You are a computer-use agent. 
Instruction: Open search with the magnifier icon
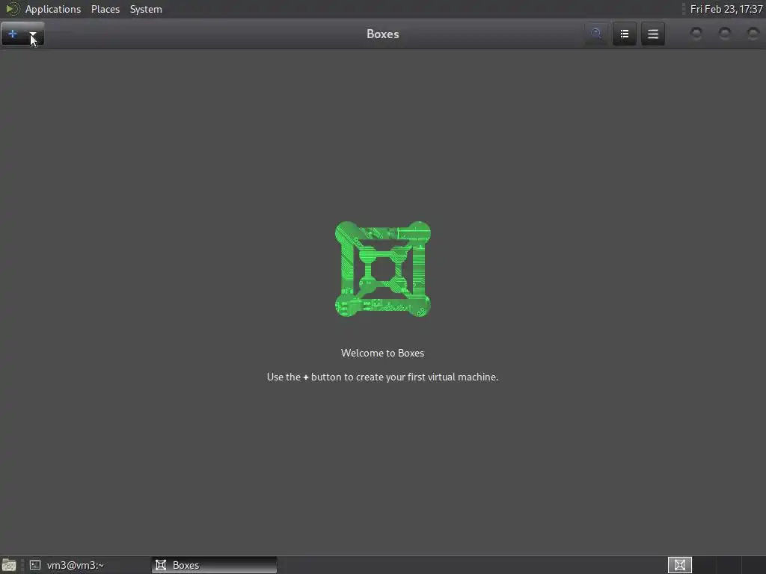pos(596,34)
